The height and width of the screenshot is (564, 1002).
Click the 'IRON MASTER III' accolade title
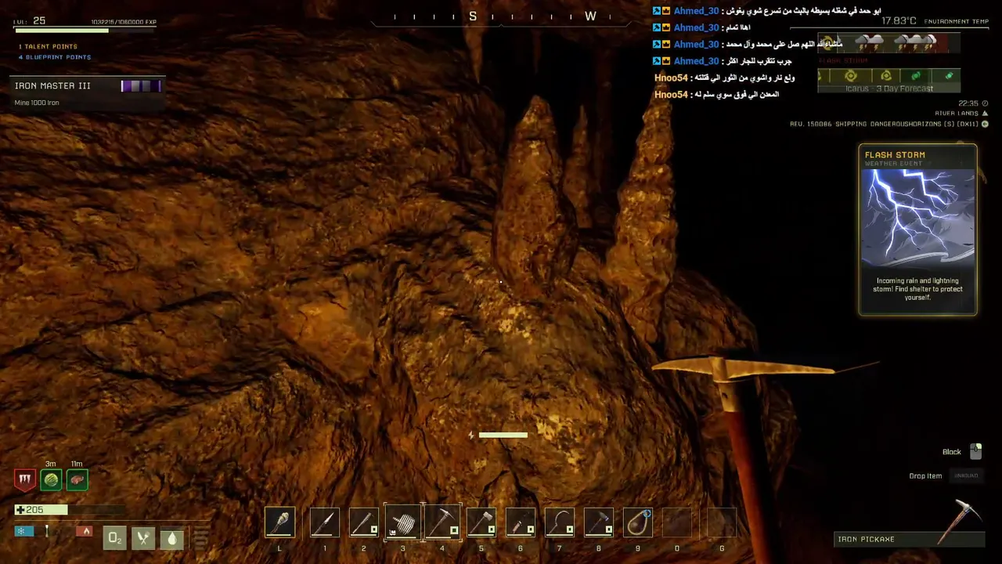point(52,85)
